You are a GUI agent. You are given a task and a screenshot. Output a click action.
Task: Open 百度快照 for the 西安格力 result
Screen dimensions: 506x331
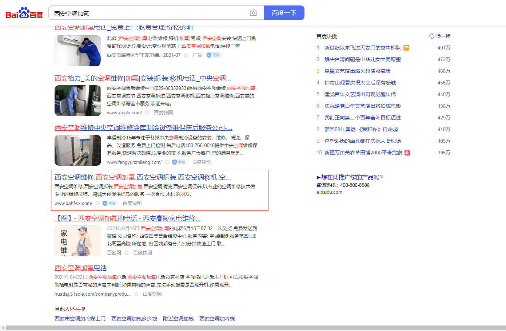coord(163,113)
